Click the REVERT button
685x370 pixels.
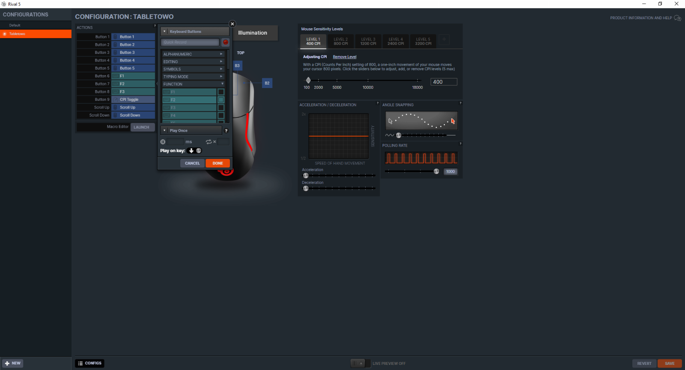644,364
